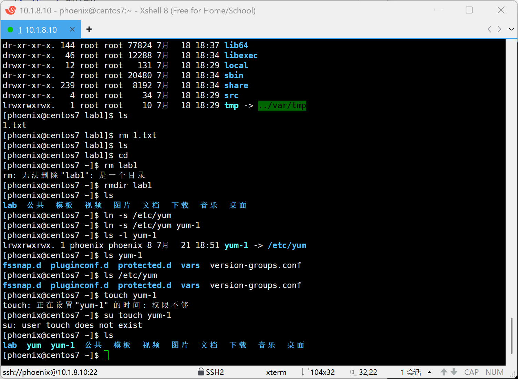Click the highlighted ../var/tmp symlink text
518x379 pixels.
(x=282, y=105)
